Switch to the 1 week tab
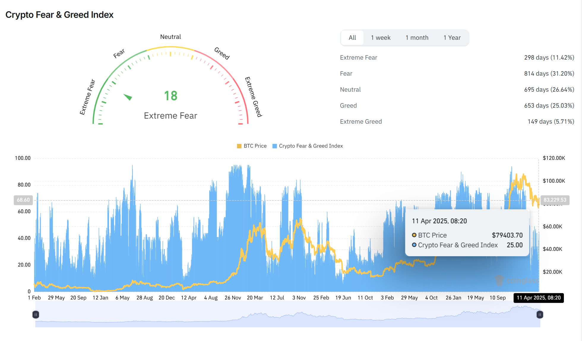Screen dimensions: 582x341 click(381, 38)
